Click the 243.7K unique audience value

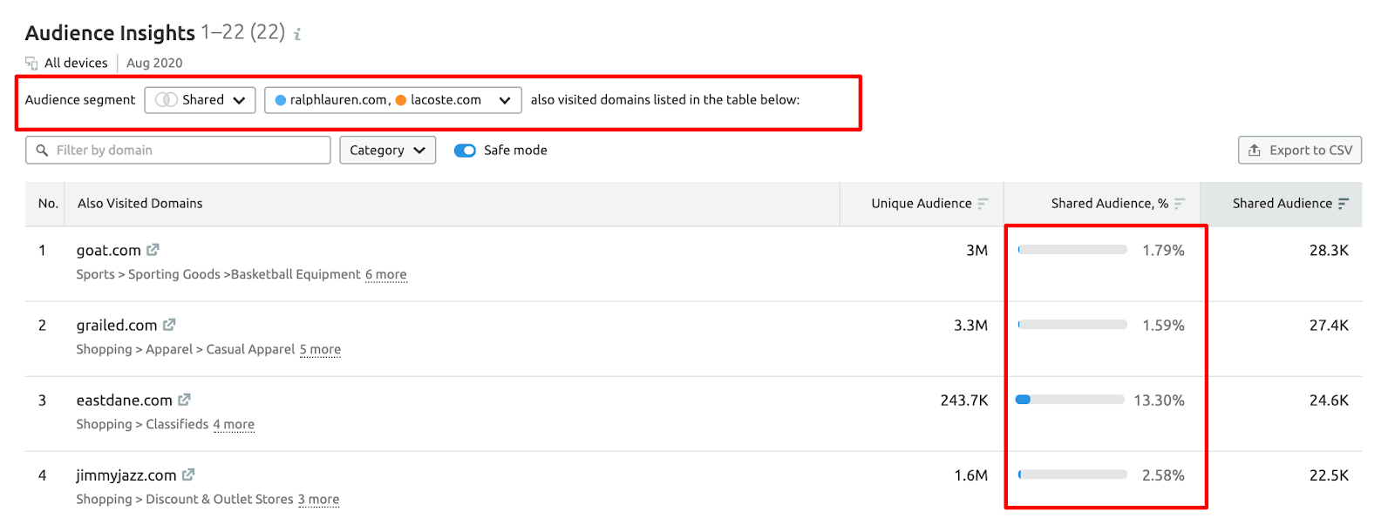[x=964, y=400]
